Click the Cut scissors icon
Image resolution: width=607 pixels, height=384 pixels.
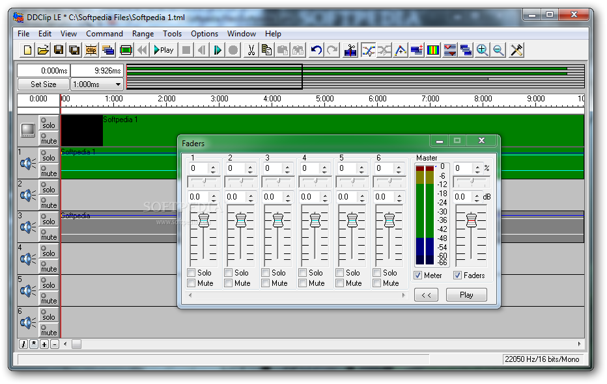tap(251, 50)
